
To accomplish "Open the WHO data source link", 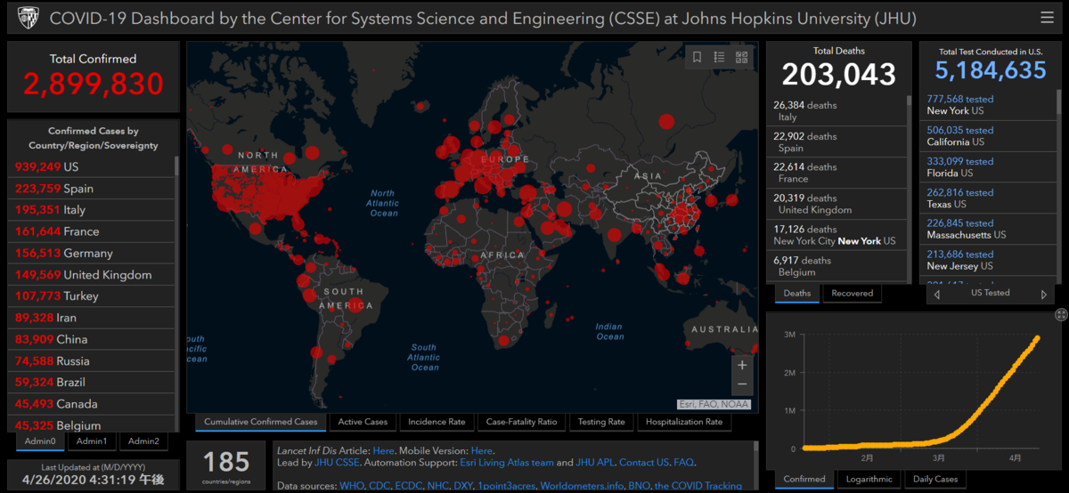I will click(x=351, y=486).
